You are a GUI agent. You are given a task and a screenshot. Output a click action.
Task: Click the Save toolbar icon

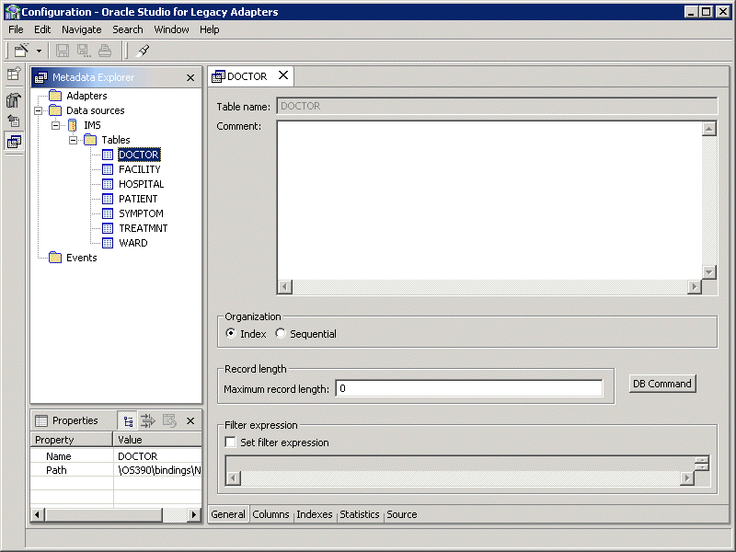click(63, 51)
